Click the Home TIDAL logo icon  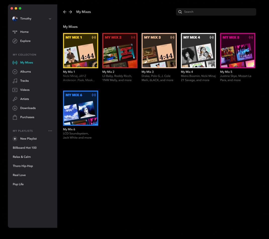[15, 32]
